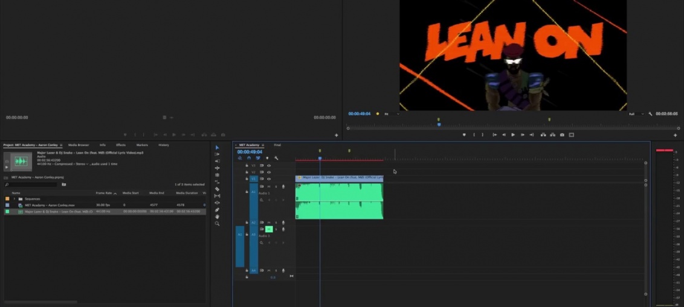The image size is (684, 307).
Task: Open the Fit zoom level dropdown
Action: coord(392,114)
